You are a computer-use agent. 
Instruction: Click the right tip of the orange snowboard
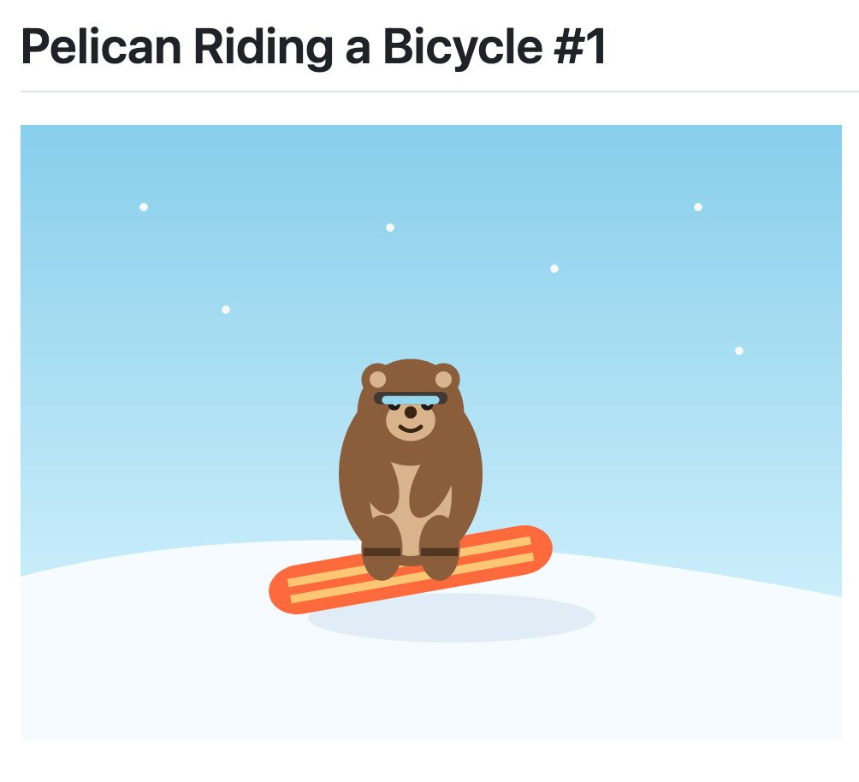coord(539,544)
